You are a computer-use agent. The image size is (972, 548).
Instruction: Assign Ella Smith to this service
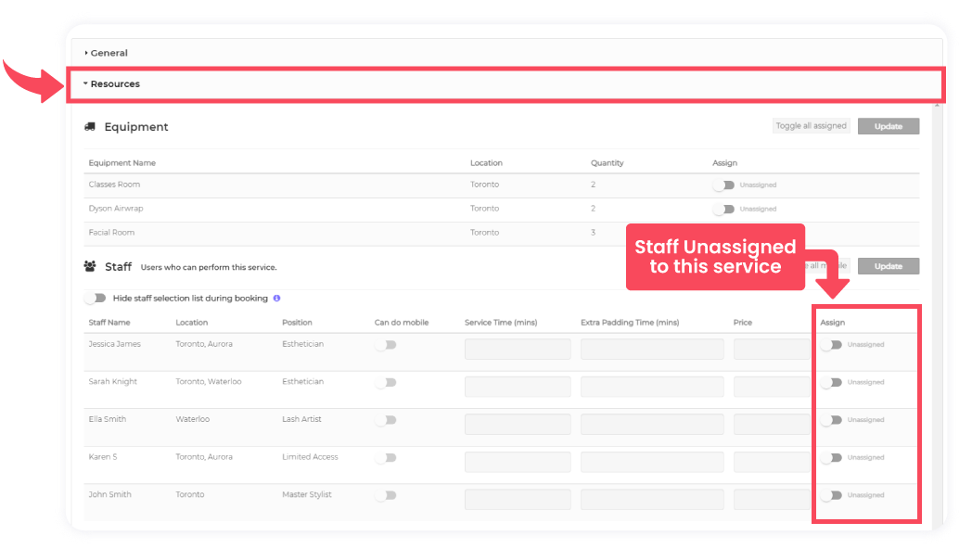pos(831,420)
